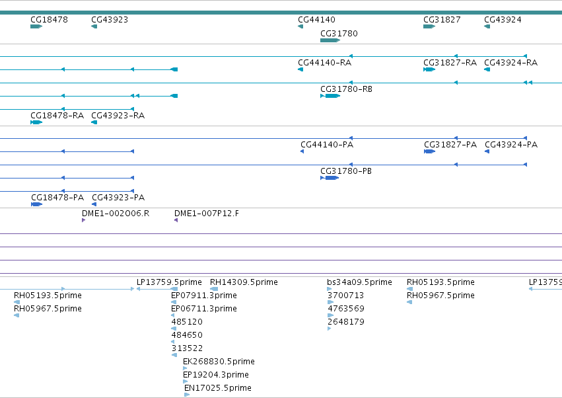562x398 pixels.
Task: Select the light-blue arrow under 2648179
Action: [x=330, y=329]
